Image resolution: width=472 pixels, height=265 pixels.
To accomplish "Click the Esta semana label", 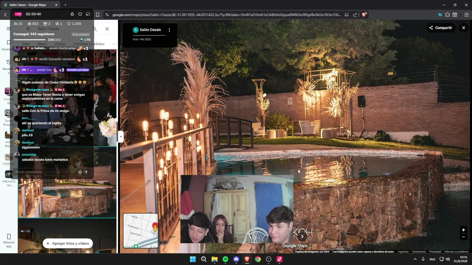I will point(80,35).
